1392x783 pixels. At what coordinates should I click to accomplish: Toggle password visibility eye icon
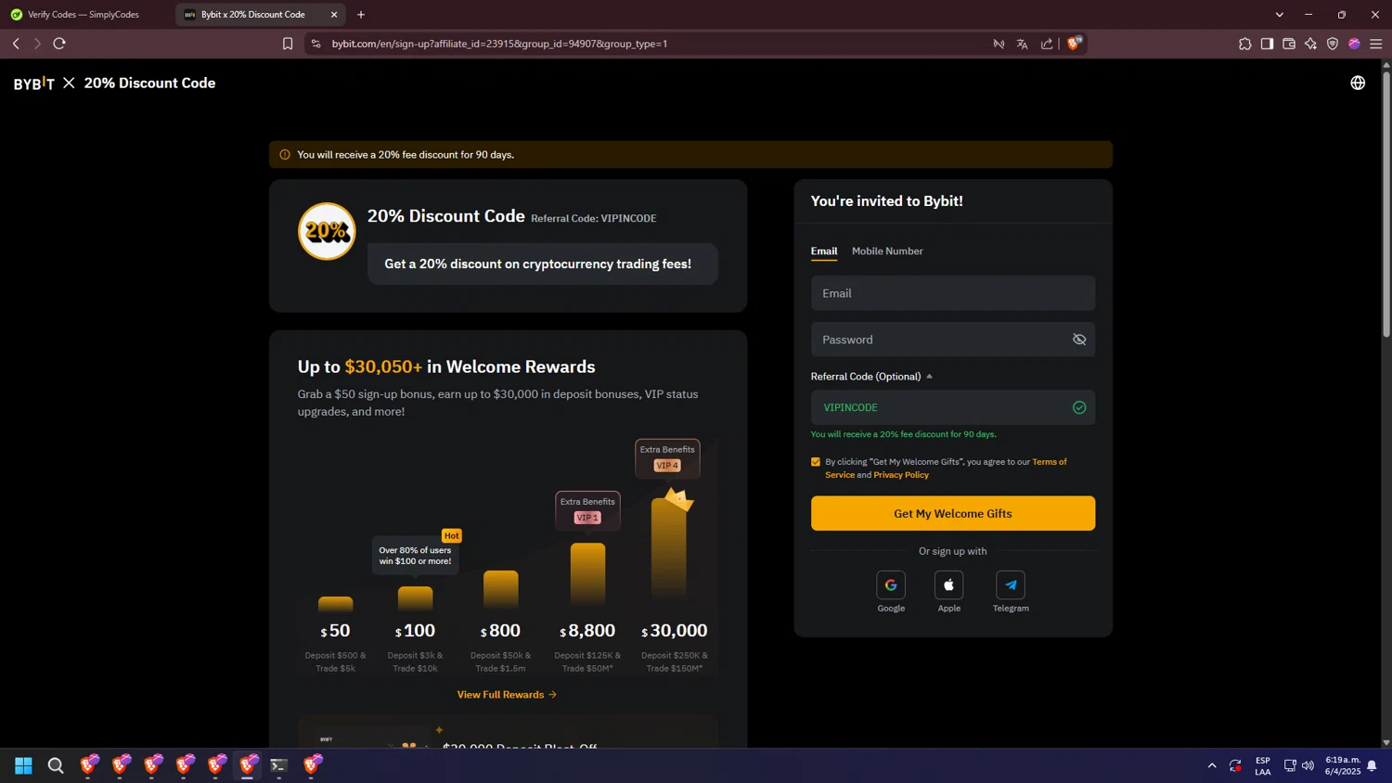[1079, 340]
